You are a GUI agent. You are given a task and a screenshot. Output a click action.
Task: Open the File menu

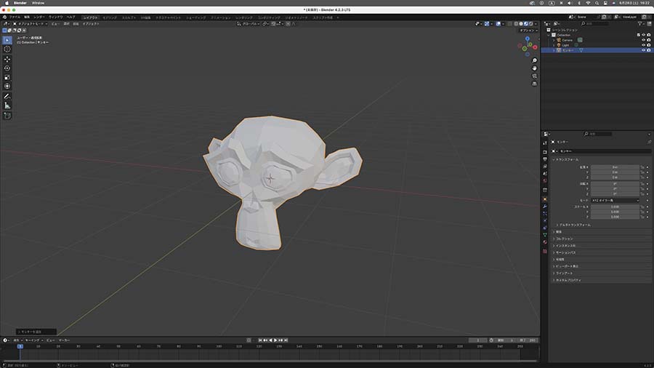click(x=15, y=17)
